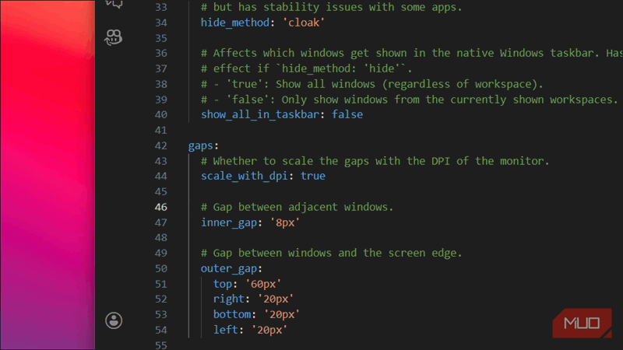Select line number 46 in the gutter

pyautogui.click(x=160, y=207)
